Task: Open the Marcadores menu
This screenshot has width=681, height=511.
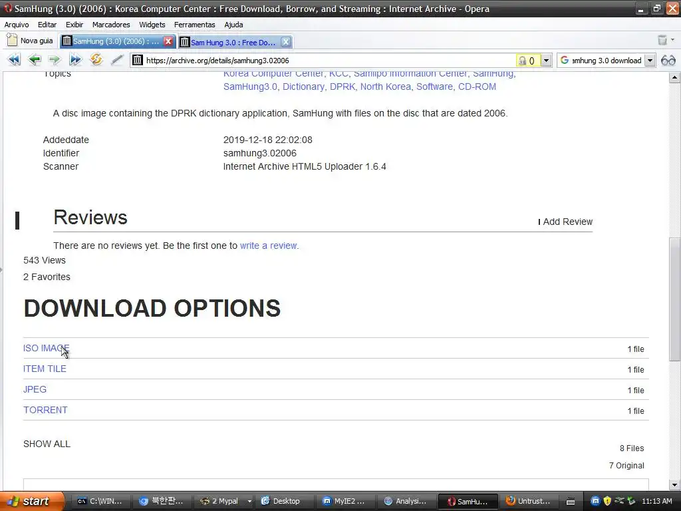Action: click(x=111, y=25)
